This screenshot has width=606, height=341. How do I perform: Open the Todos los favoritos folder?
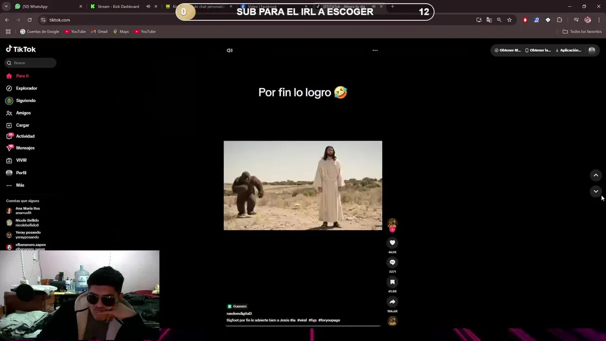582,32
